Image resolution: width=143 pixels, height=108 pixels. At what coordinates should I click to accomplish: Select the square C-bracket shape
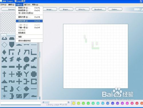point(34,82)
